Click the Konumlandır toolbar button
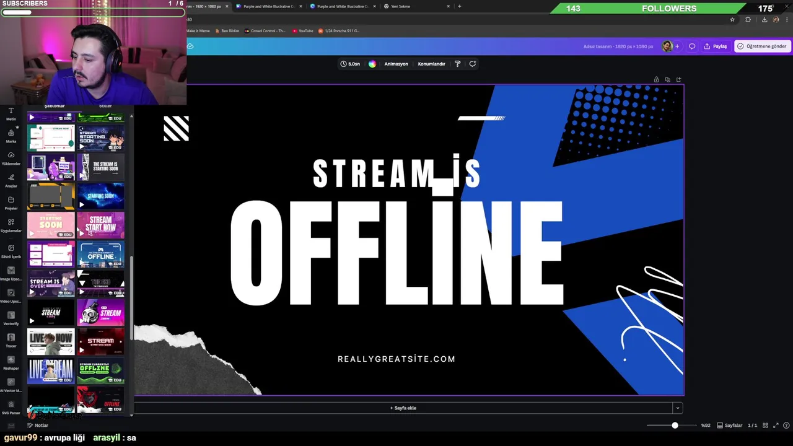 coord(432,64)
